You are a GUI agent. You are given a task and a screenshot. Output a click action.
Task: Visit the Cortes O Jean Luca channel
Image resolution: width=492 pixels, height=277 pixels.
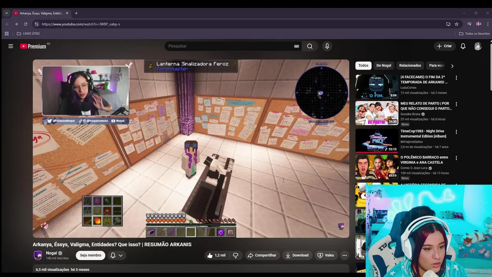[414, 168]
